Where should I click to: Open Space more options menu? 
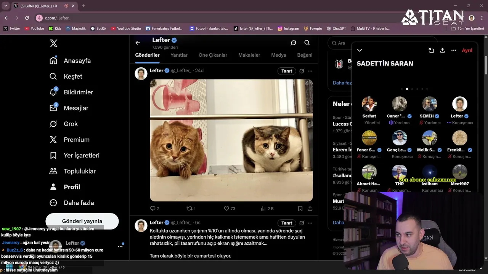click(x=454, y=50)
